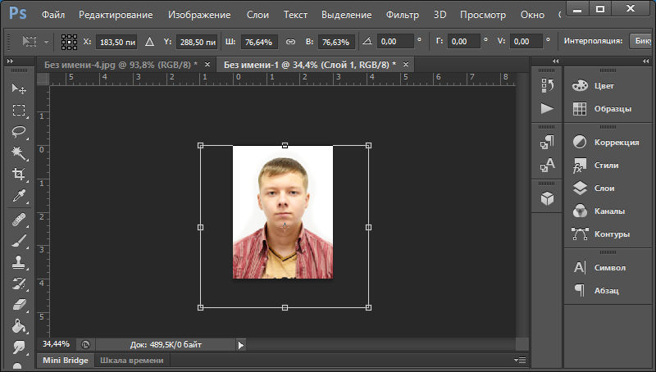The width and height of the screenshot is (656, 372).
Task: Open the Слои panel
Action: tap(605, 188)
